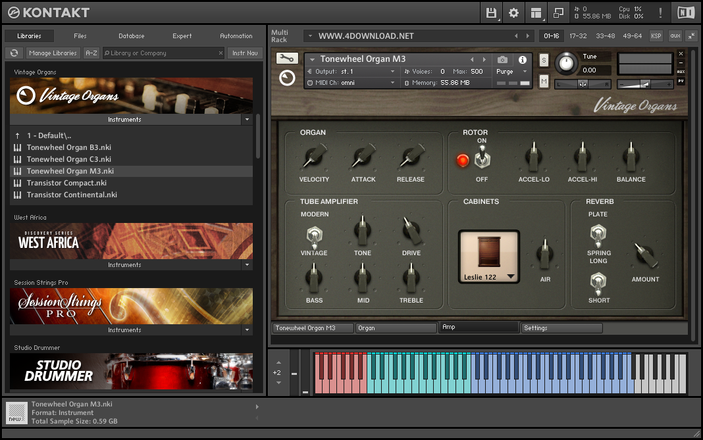Mute the instrument with M button
Image resolution: width=703 pixels, height=440 pixels.
[544, 81]
